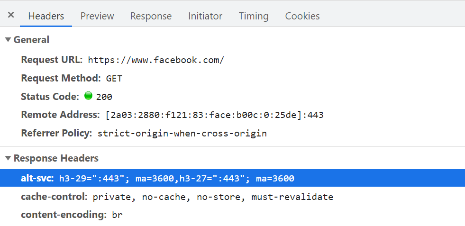The width and height of the screenshot is (465, 226).
Task: Close the request details panel
Action: [11, 15]
